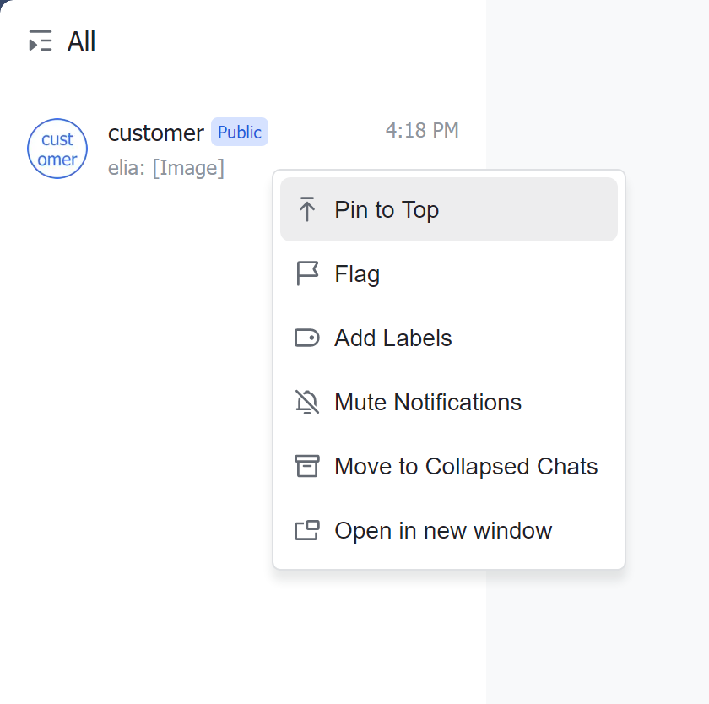Click the customer chat name
Image resolution: width=709 pixels, height=704 pixels.
[x=156, y=133]
